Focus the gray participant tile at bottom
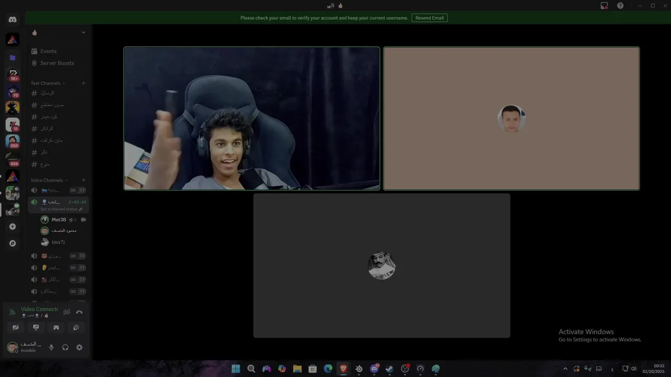Viewport: 671px width, 377px height. tap(382, 265)
